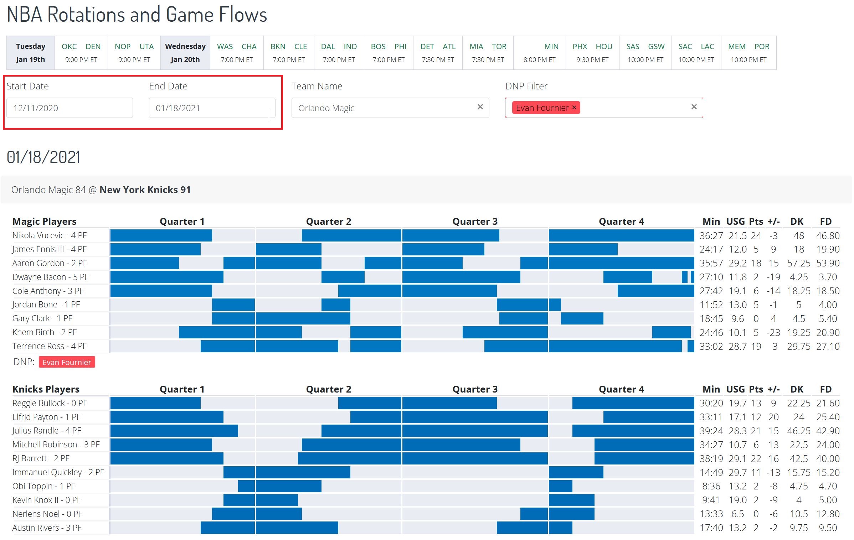Click Immanuel Quickley's Quarter 4 rotation bar

tap(576, 472)
